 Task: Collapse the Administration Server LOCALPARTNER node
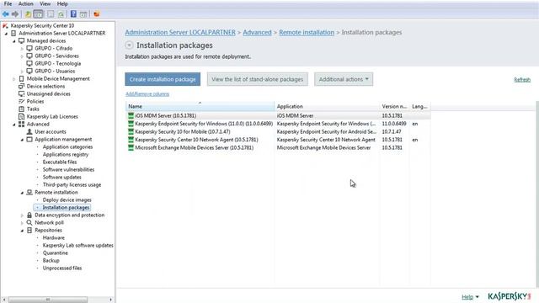[x=6, y=34]
